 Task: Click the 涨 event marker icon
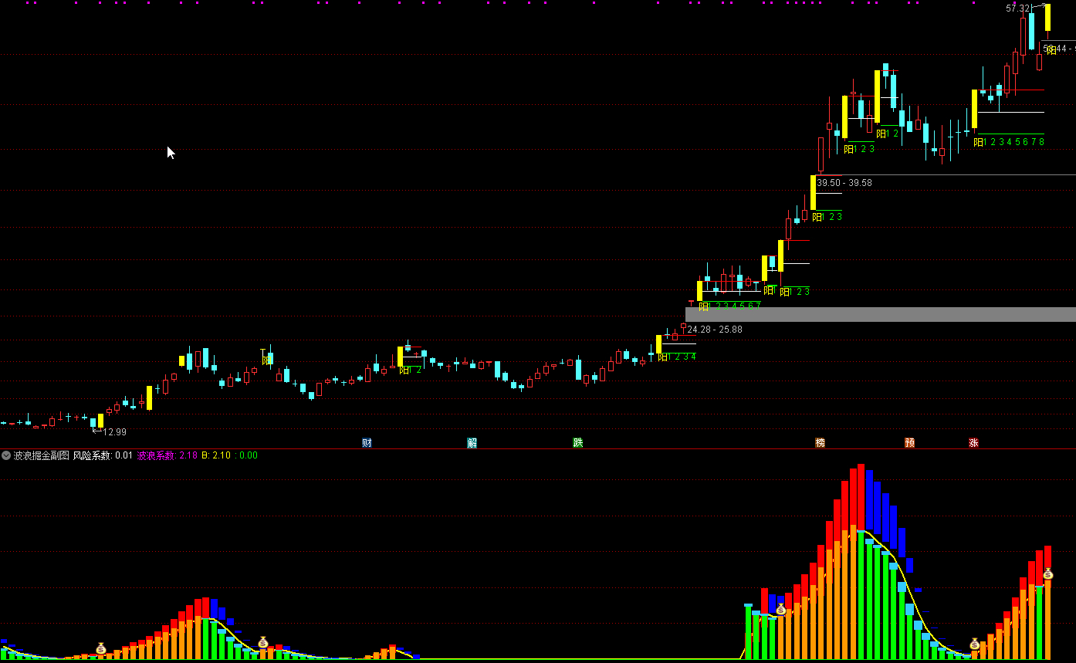974,443
